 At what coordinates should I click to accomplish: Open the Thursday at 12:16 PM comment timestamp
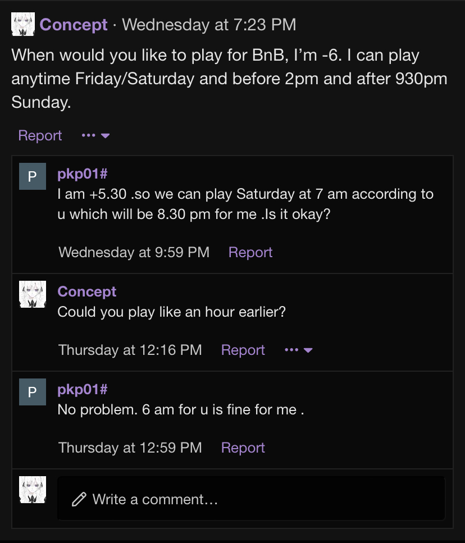point(130,350)
